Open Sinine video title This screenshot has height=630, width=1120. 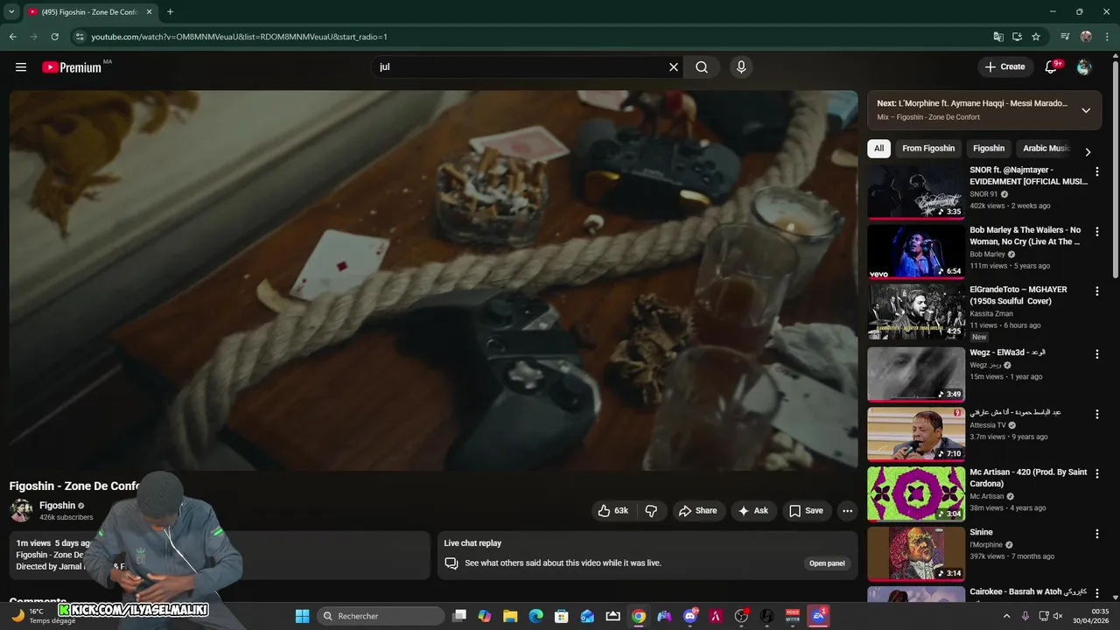(981, 532)
